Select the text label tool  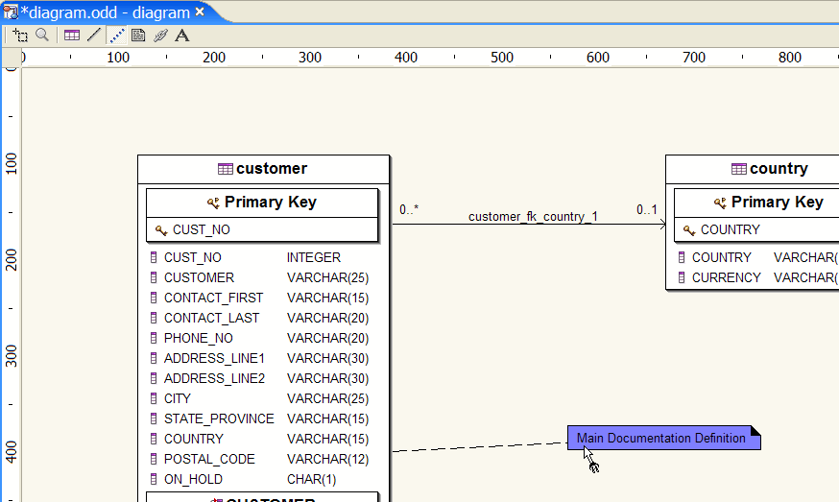[181, 36]
